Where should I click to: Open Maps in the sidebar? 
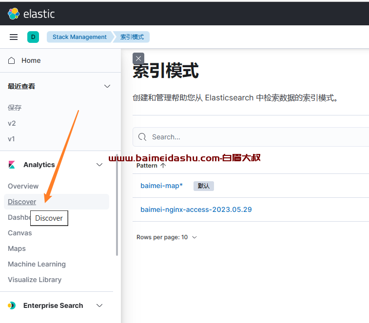[x=17, y=248]
